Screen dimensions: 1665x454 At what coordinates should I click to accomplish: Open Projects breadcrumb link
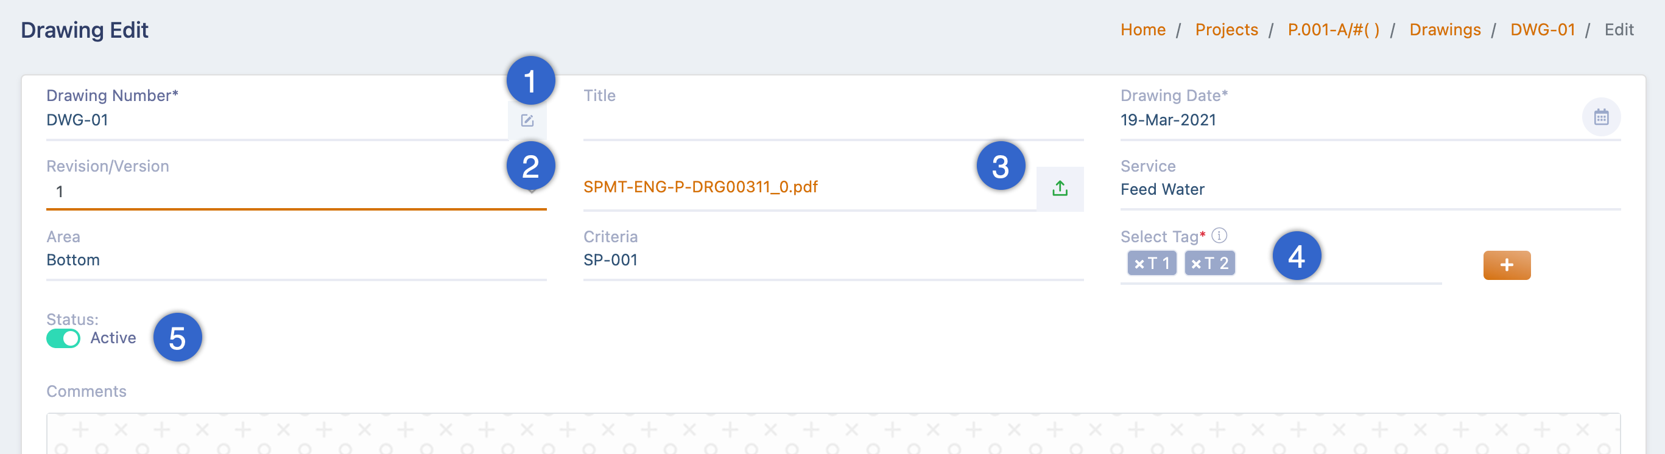tap(1225, 30)
